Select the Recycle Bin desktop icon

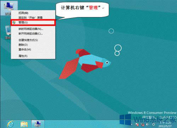click(8, 32)
